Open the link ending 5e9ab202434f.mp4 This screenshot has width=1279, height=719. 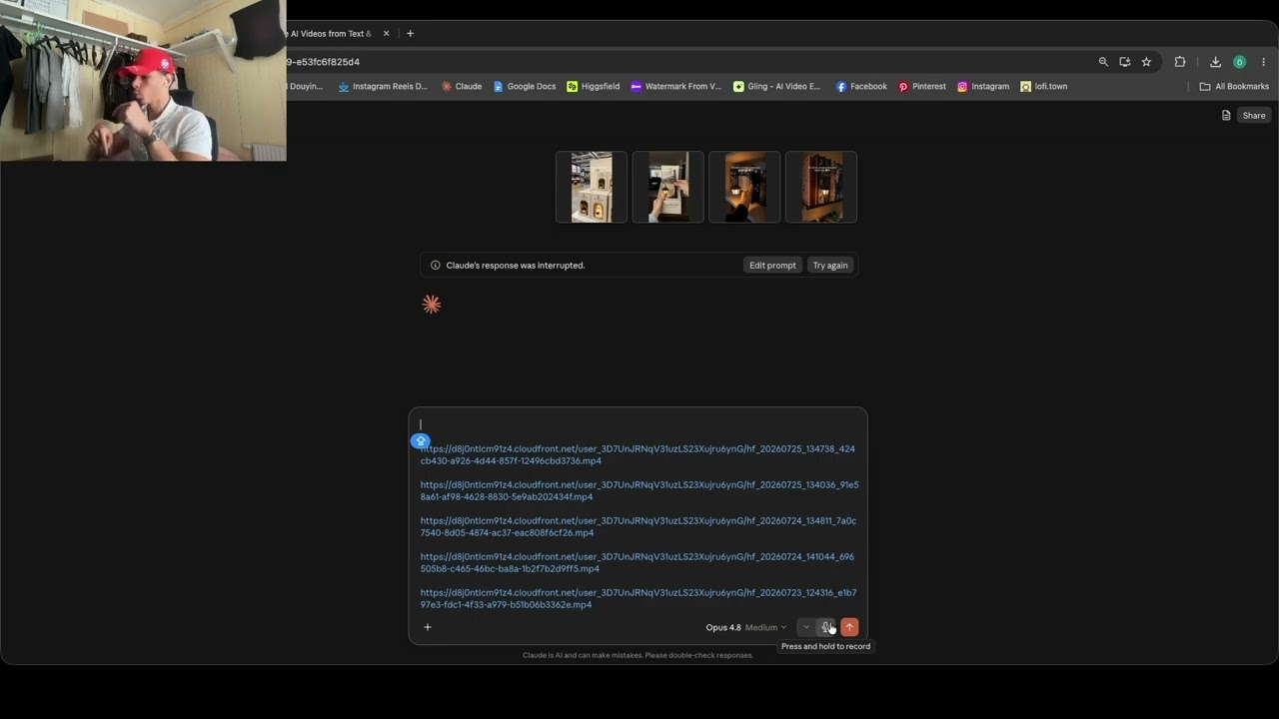pos(639,491)
